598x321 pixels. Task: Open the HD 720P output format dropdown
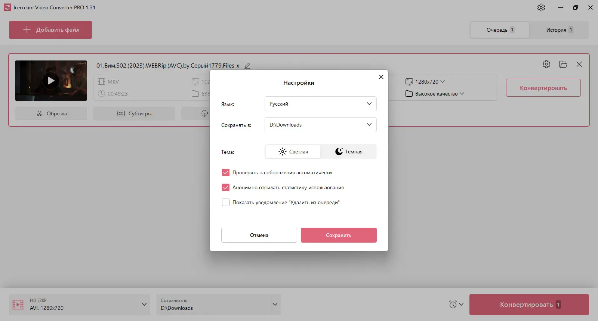pos(80,305)
